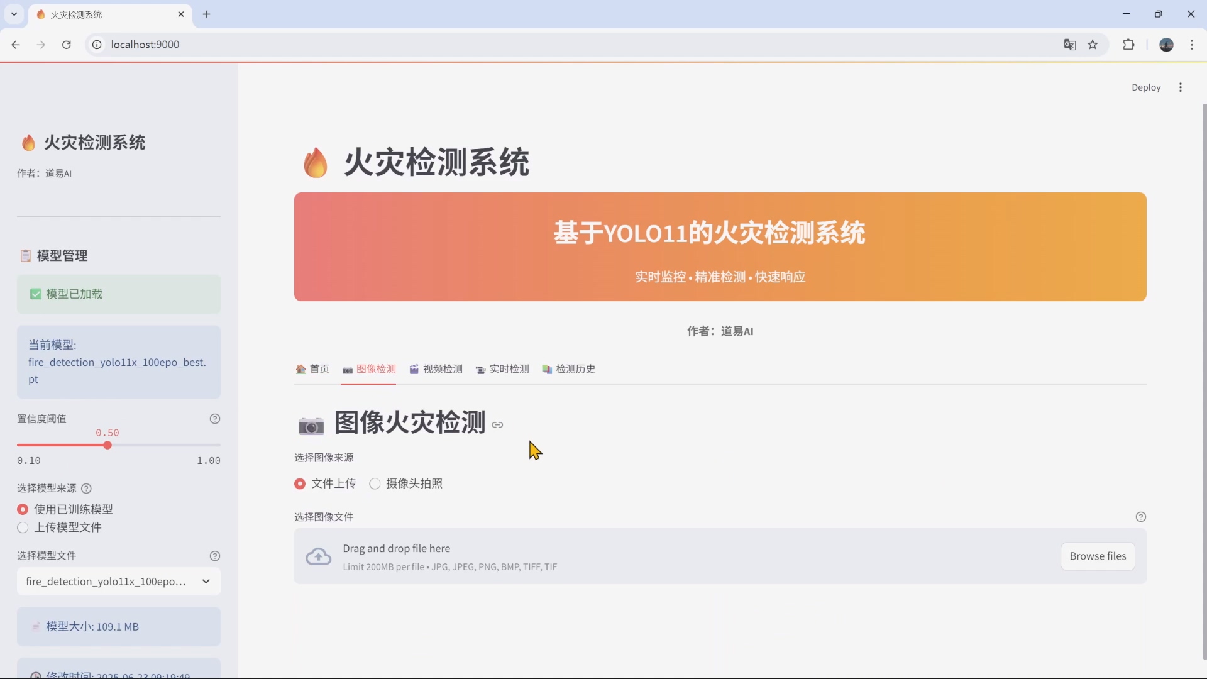The image size is (1207, 679).
Task: Click the Google Translate icon in the address bar
Action: pyautogui.click(x=1069, y=45)
